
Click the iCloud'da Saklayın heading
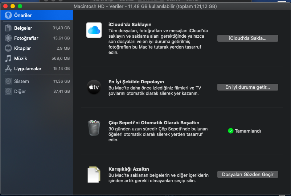pos(130,24)
